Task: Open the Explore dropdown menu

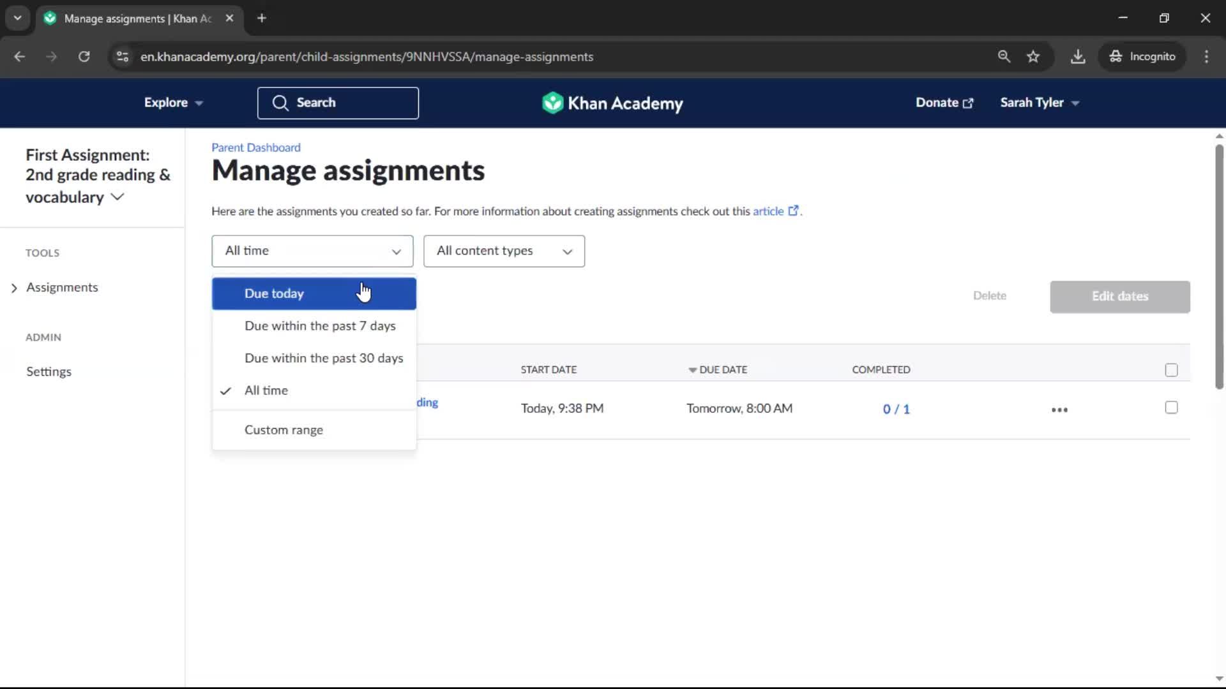Action: pyautogui.click(x=173, y=103)
